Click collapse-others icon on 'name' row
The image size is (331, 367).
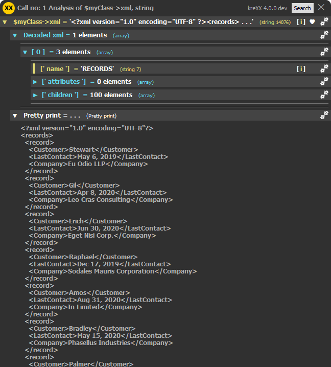324,69
